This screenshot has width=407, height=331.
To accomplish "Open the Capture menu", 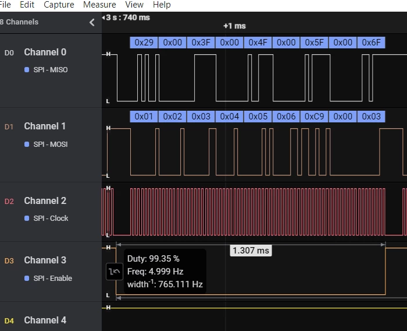I will pos(59,5).
